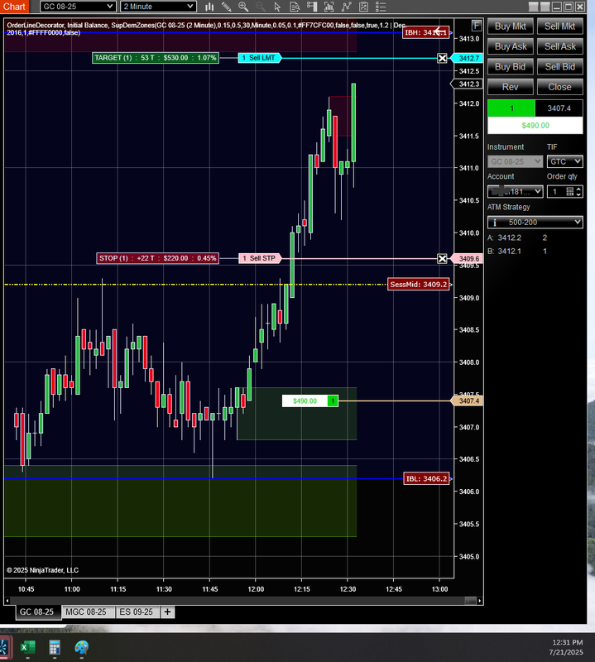Switch to the ES 09-25 tab
Image resolution: width=595 pixels, height=662 pixels.
coord(137,612)
